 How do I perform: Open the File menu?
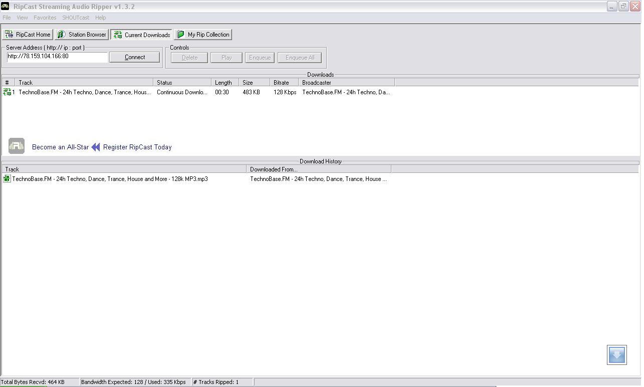click(x=7, y=18)
